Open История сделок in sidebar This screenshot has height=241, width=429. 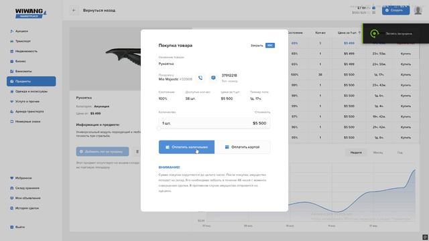pyautogui.click(x=24, y=208)
